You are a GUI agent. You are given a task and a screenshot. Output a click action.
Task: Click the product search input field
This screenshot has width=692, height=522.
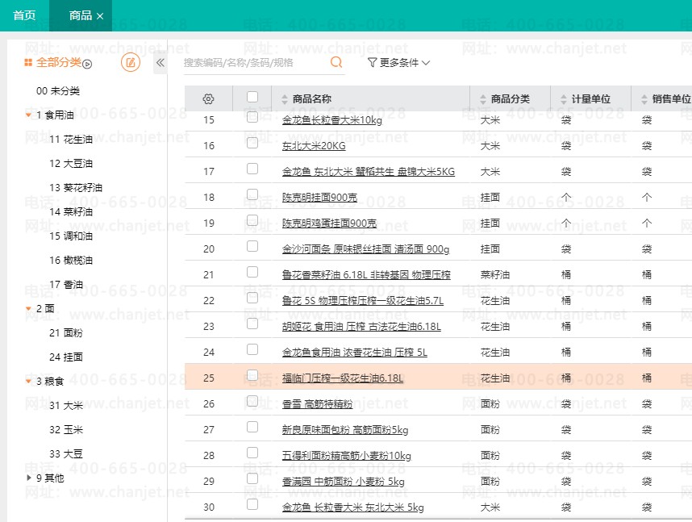[x=254, y=62]
